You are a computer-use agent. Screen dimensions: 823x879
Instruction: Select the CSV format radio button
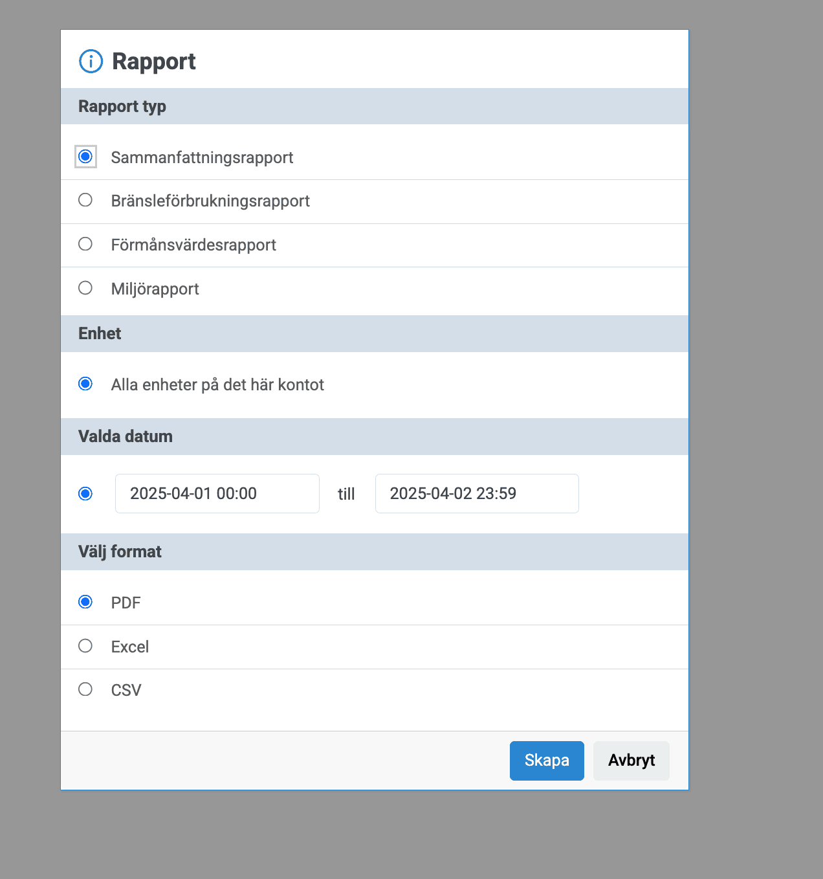85,689
